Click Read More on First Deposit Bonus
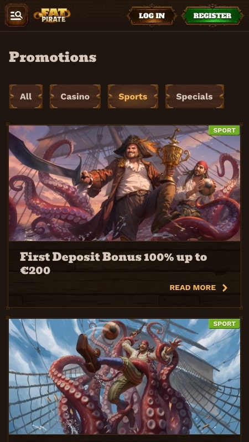This screenshot has height=442, width=249. point(193,287)
